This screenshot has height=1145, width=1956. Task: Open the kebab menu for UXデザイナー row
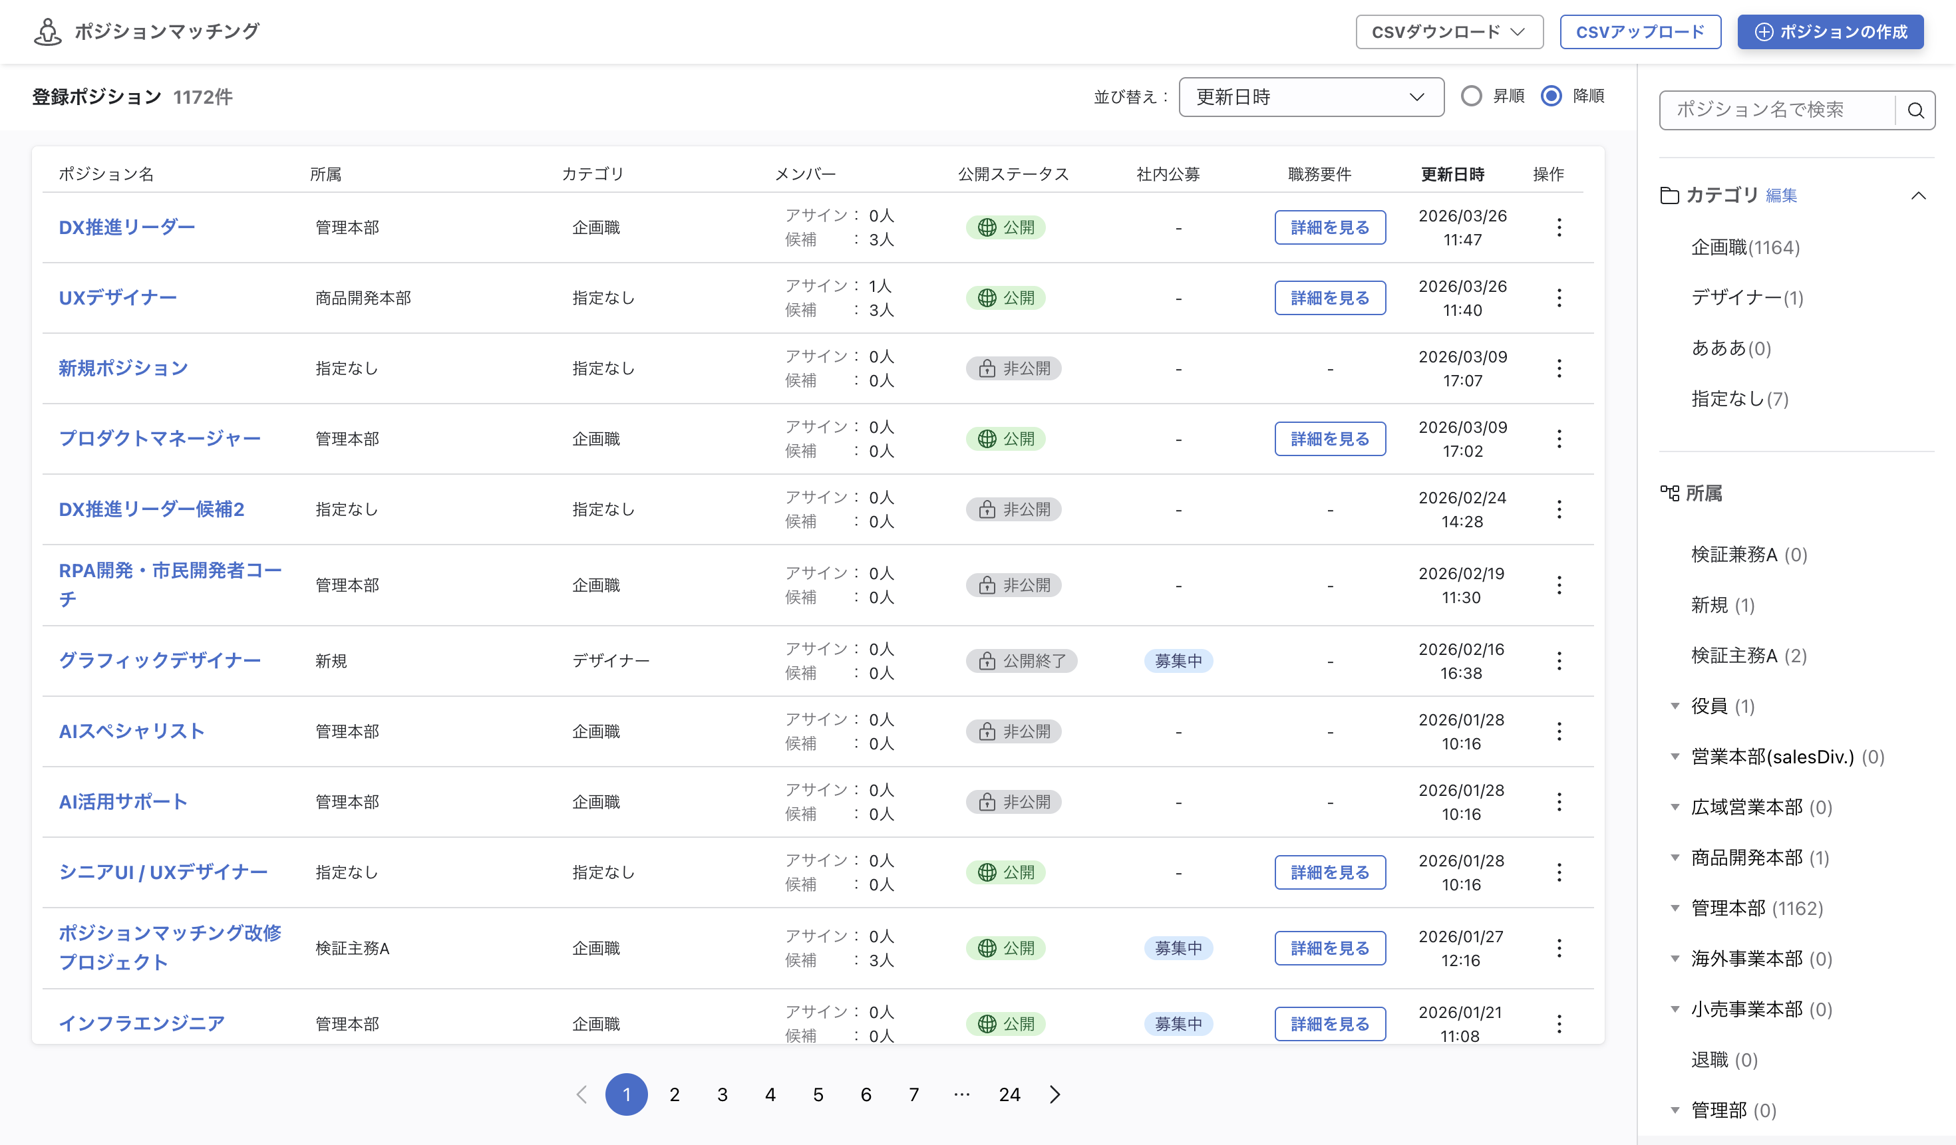click(1559, 298)
